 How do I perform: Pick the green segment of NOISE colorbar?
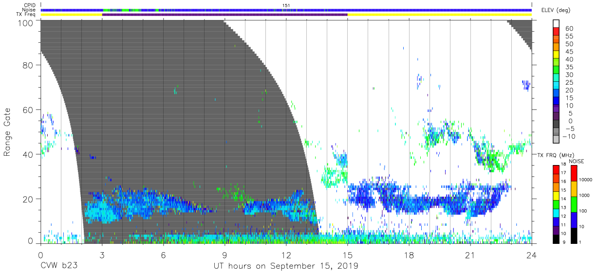coord(574,203)
